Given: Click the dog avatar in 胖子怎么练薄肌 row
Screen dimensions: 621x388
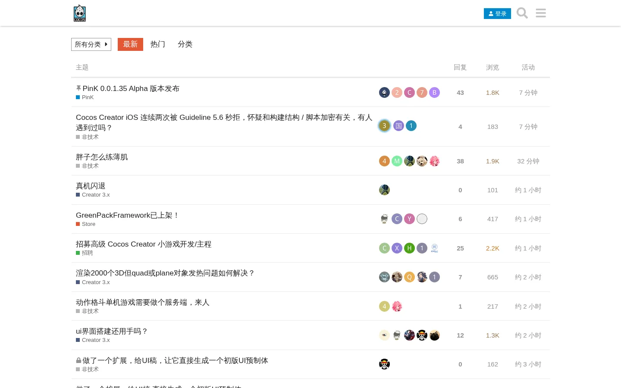Looking at the screenshot, I should (422, 161).
